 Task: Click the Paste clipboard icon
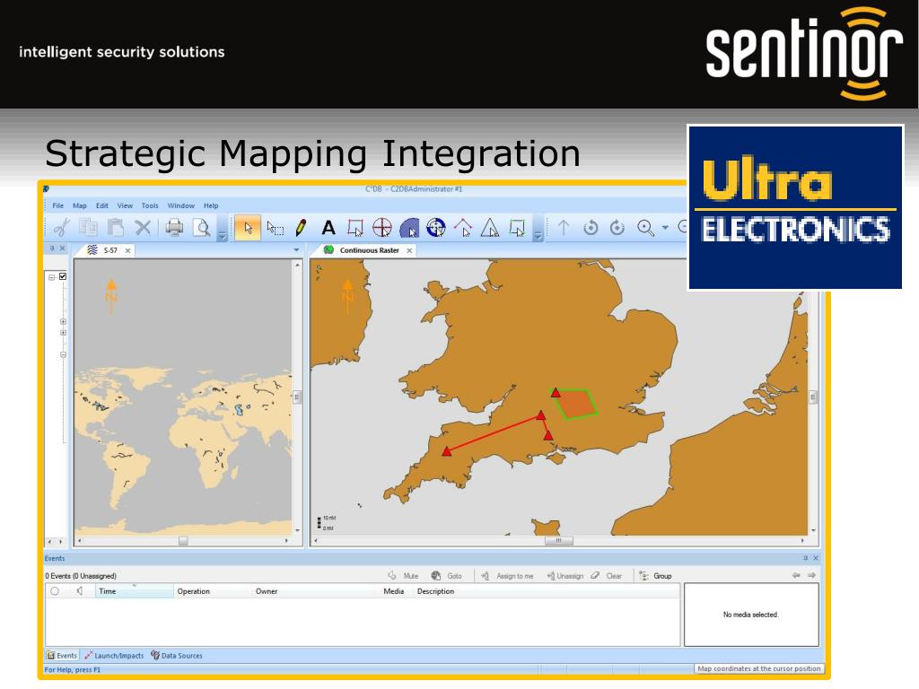[116, 227]
